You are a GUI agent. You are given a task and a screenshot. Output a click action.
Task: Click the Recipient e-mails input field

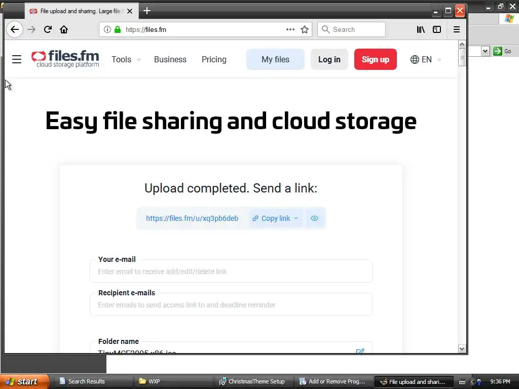231,304
